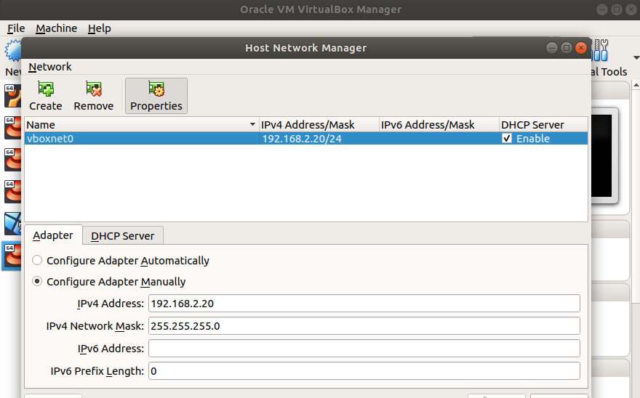Select Configure Adapter Manually
The width and height of the screenshot is (640, 398).
(x=38, y=282)
